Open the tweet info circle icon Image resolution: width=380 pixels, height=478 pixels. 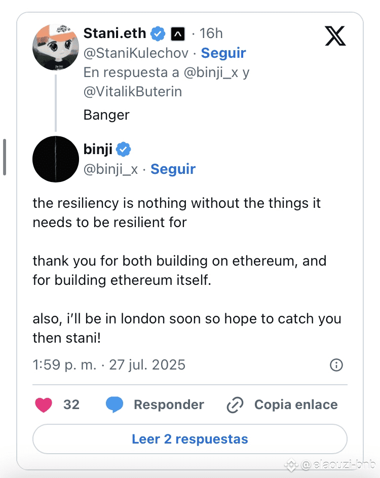(x=336, y=365)
